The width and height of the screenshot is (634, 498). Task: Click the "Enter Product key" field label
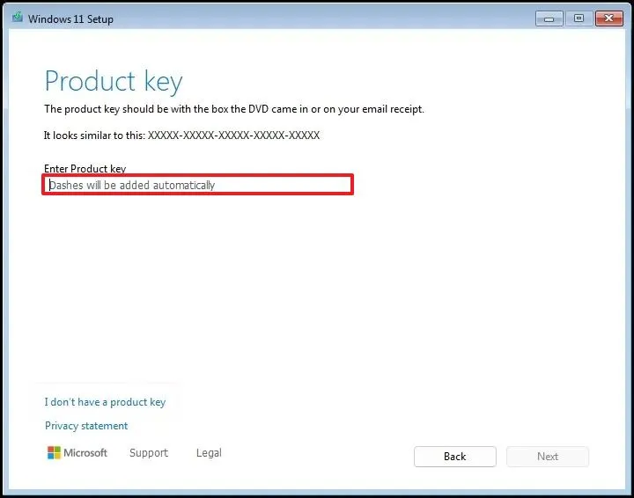click(x=85, y=168)
